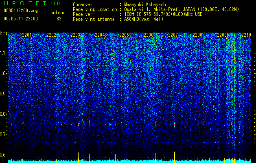256x163 pixels.
Task: Click the tallest yellow intensity spike under 2207
Action: tap(175, 157)
